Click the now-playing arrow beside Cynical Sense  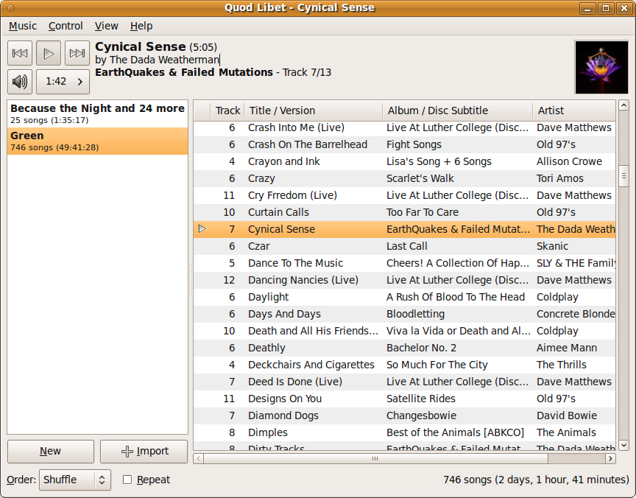click(202, 229)
